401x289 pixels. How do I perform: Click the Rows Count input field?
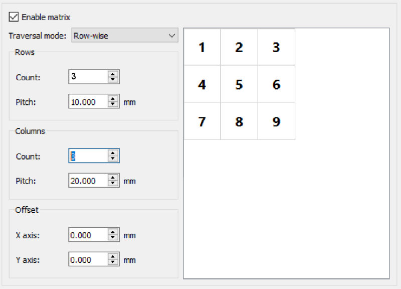point(88,77)
